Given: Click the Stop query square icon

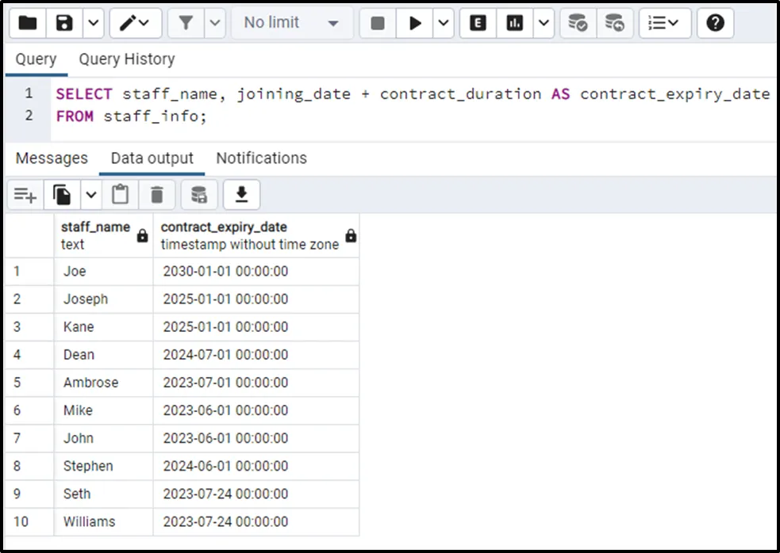Looking at the screenshot, I should 378,23.
